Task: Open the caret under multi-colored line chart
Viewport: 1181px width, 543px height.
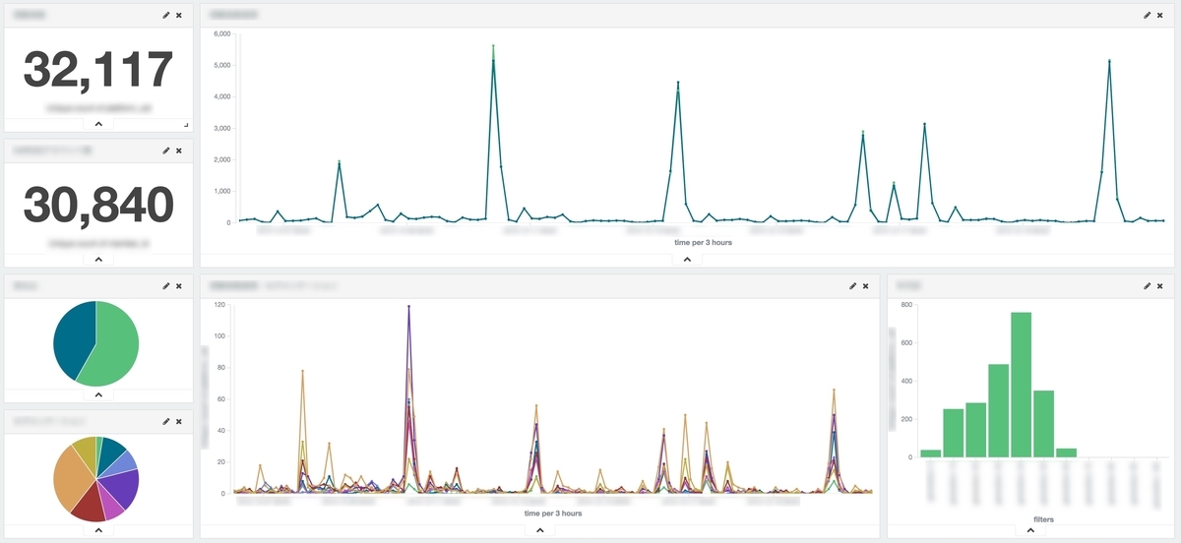Action: click(540, 529)
